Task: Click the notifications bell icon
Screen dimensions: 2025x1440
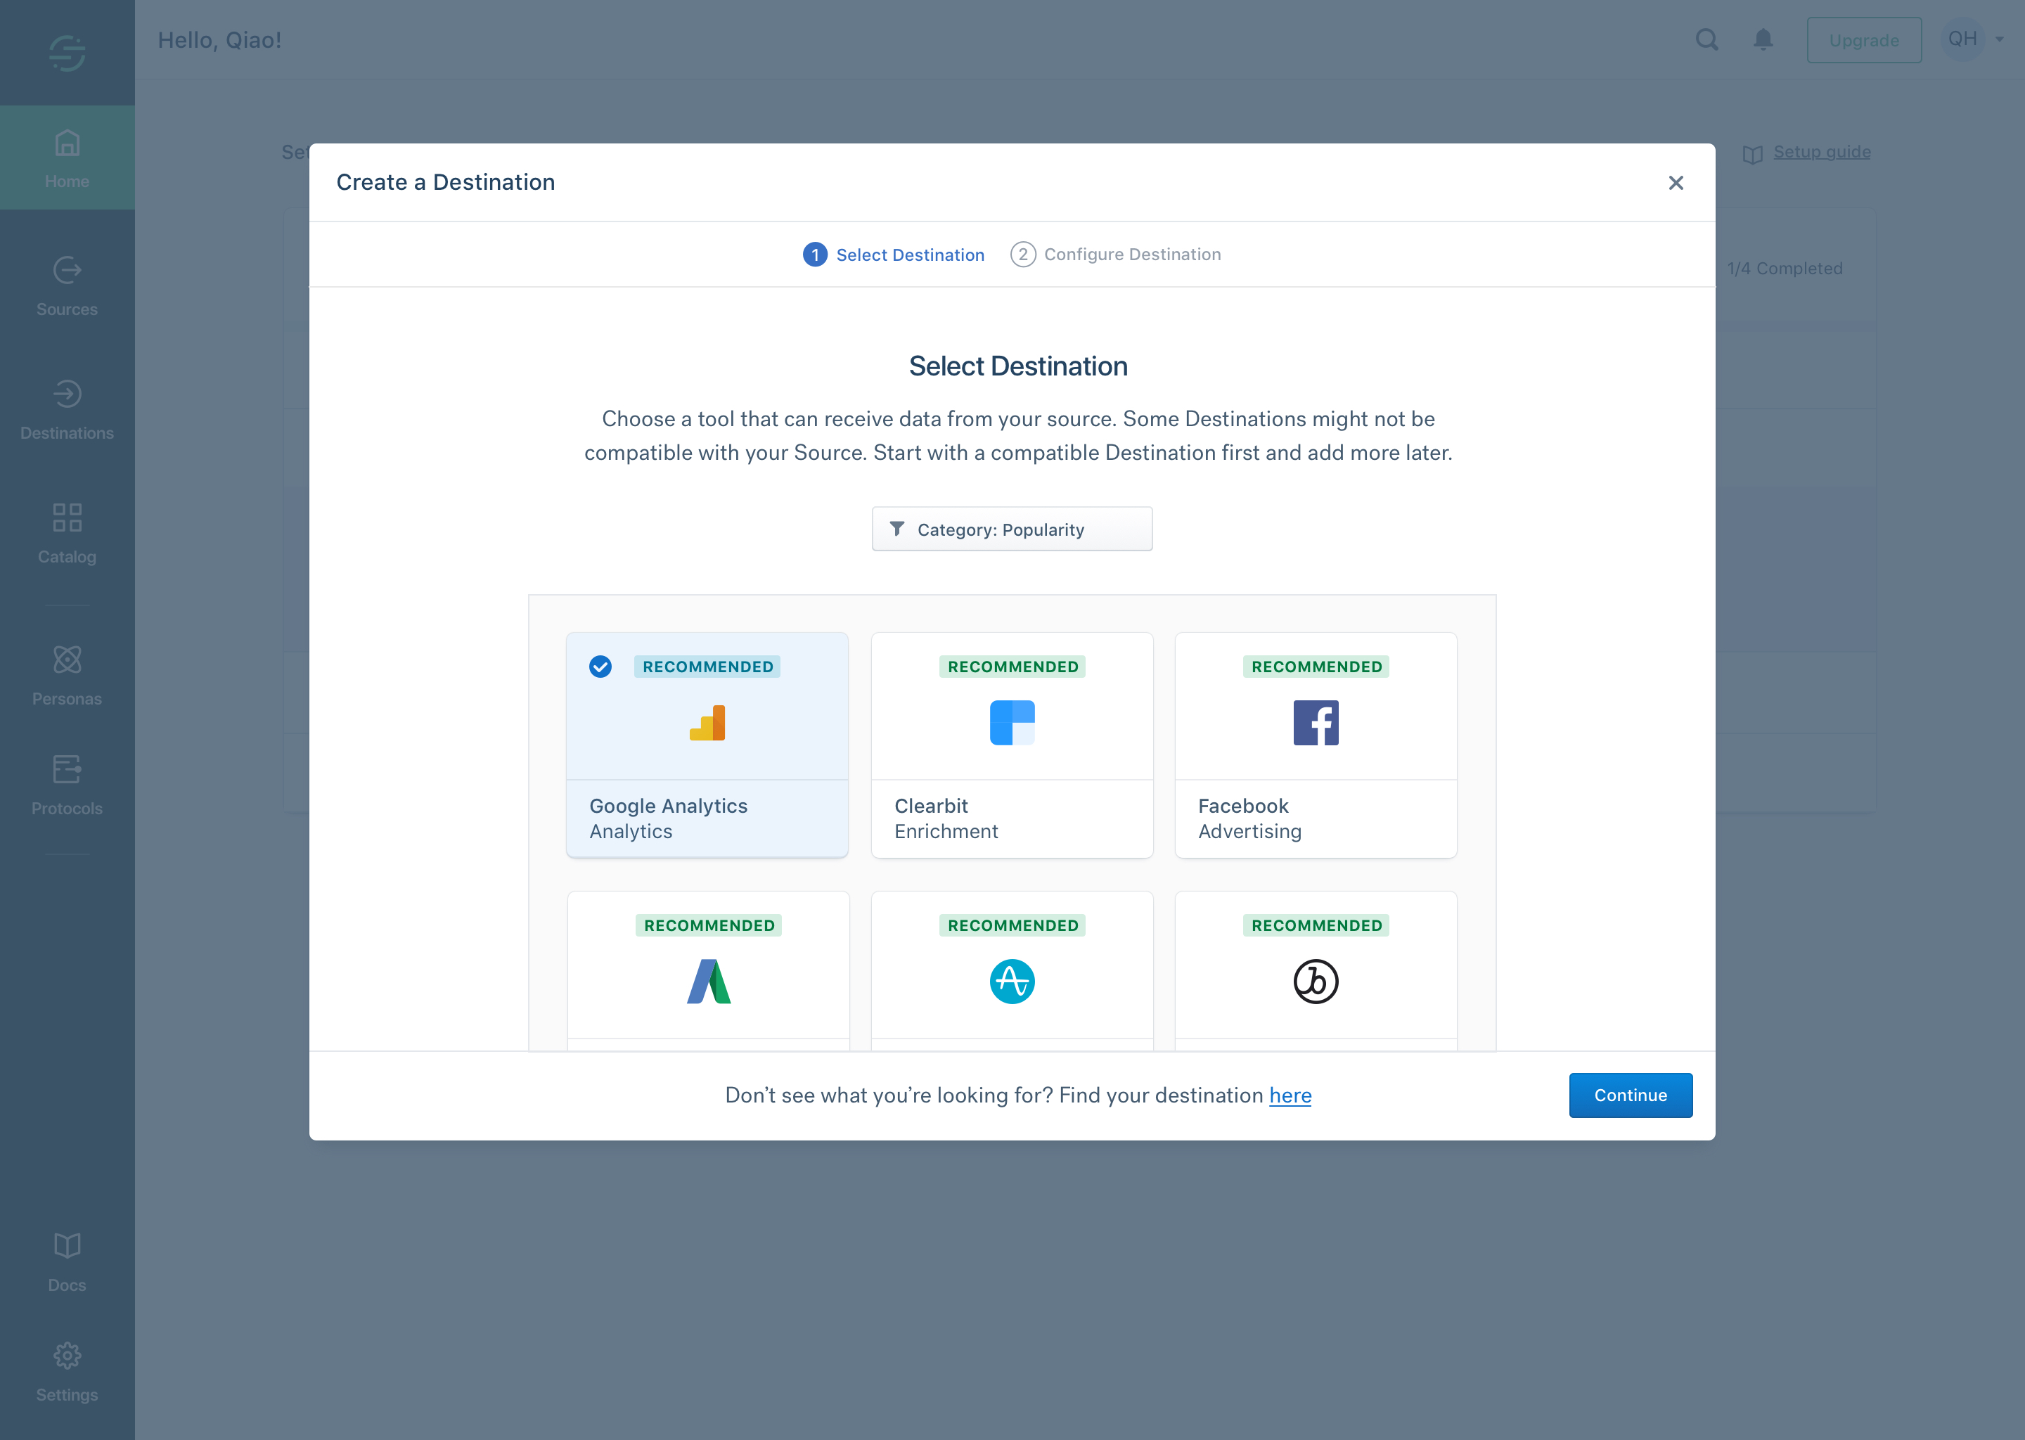Action: coord(1763,40)
